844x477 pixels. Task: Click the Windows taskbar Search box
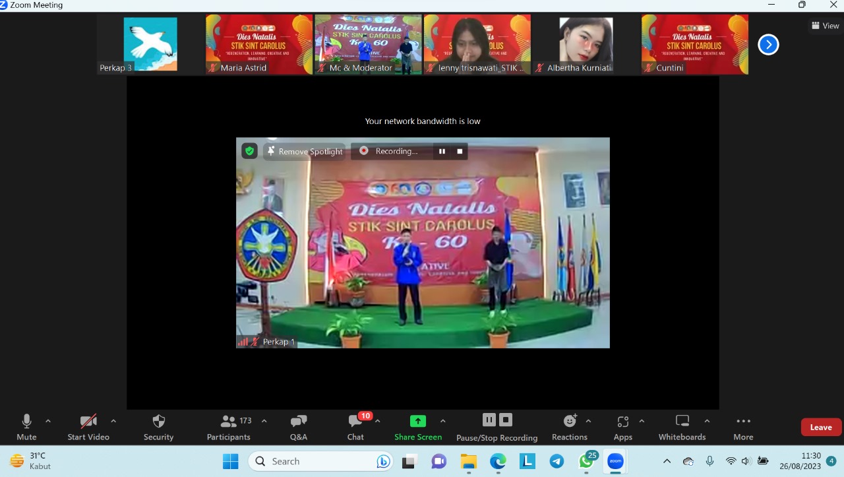pyautogui.click(x=320, y=461)
